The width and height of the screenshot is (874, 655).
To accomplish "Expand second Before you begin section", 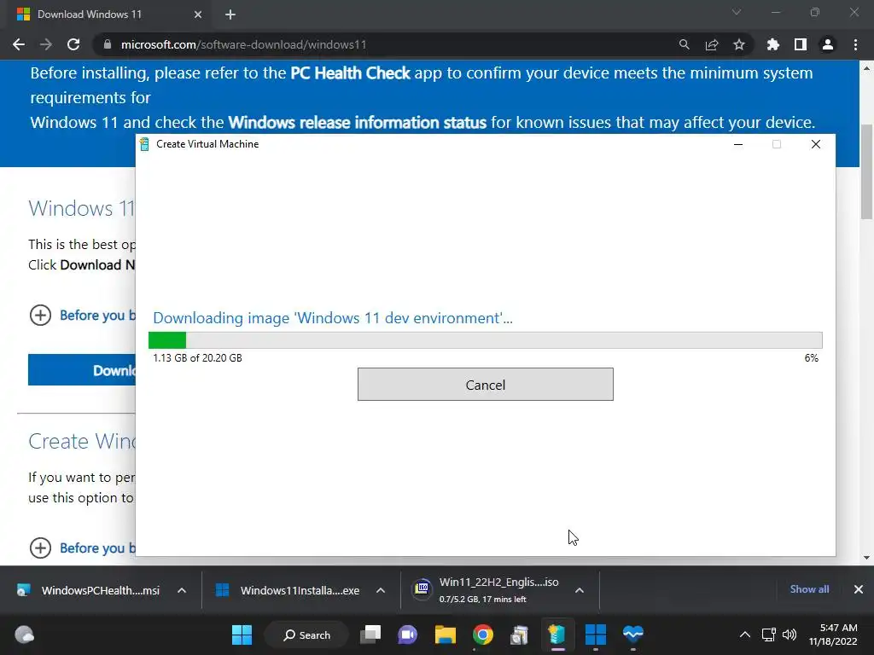I will coord(40,548).
